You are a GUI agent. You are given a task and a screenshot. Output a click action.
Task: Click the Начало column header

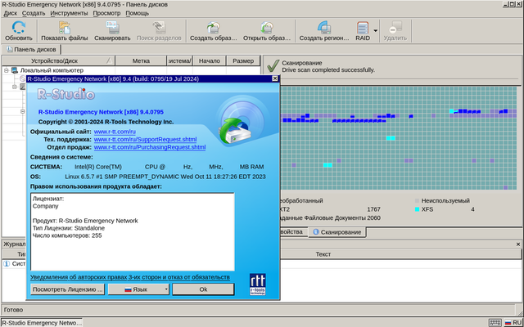click(210, 60)
